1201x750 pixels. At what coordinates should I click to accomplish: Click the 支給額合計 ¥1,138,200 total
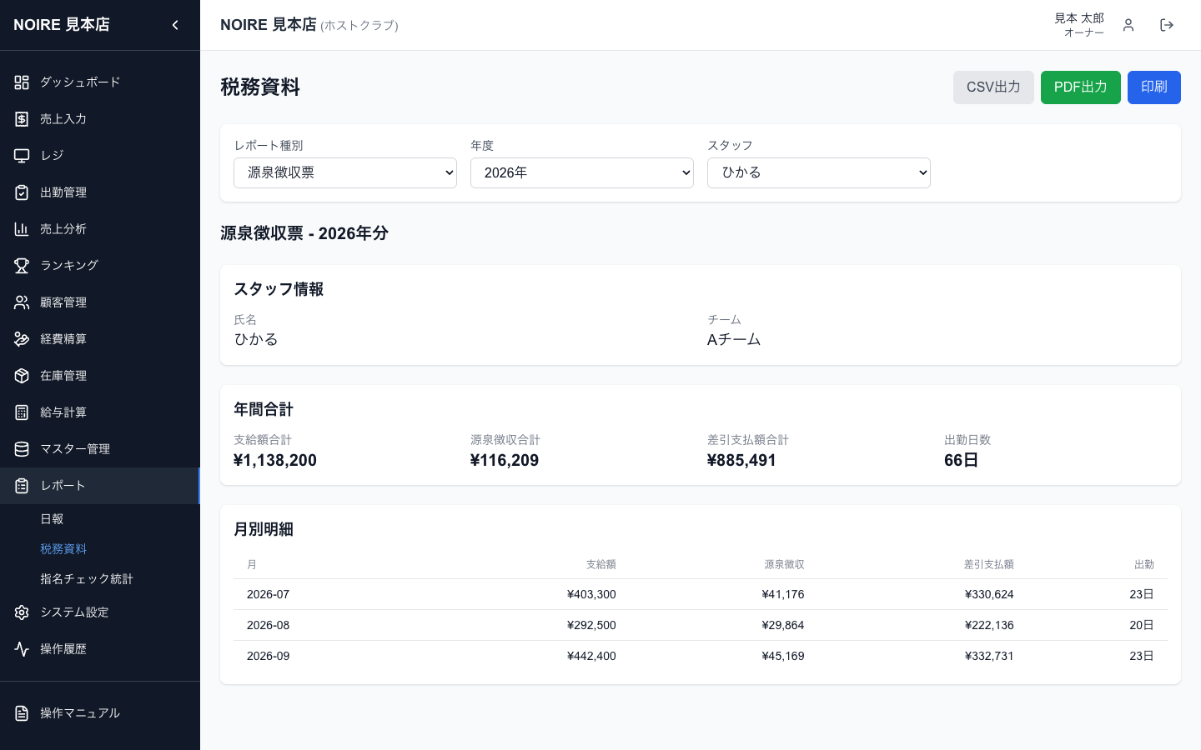coord(275,460)
